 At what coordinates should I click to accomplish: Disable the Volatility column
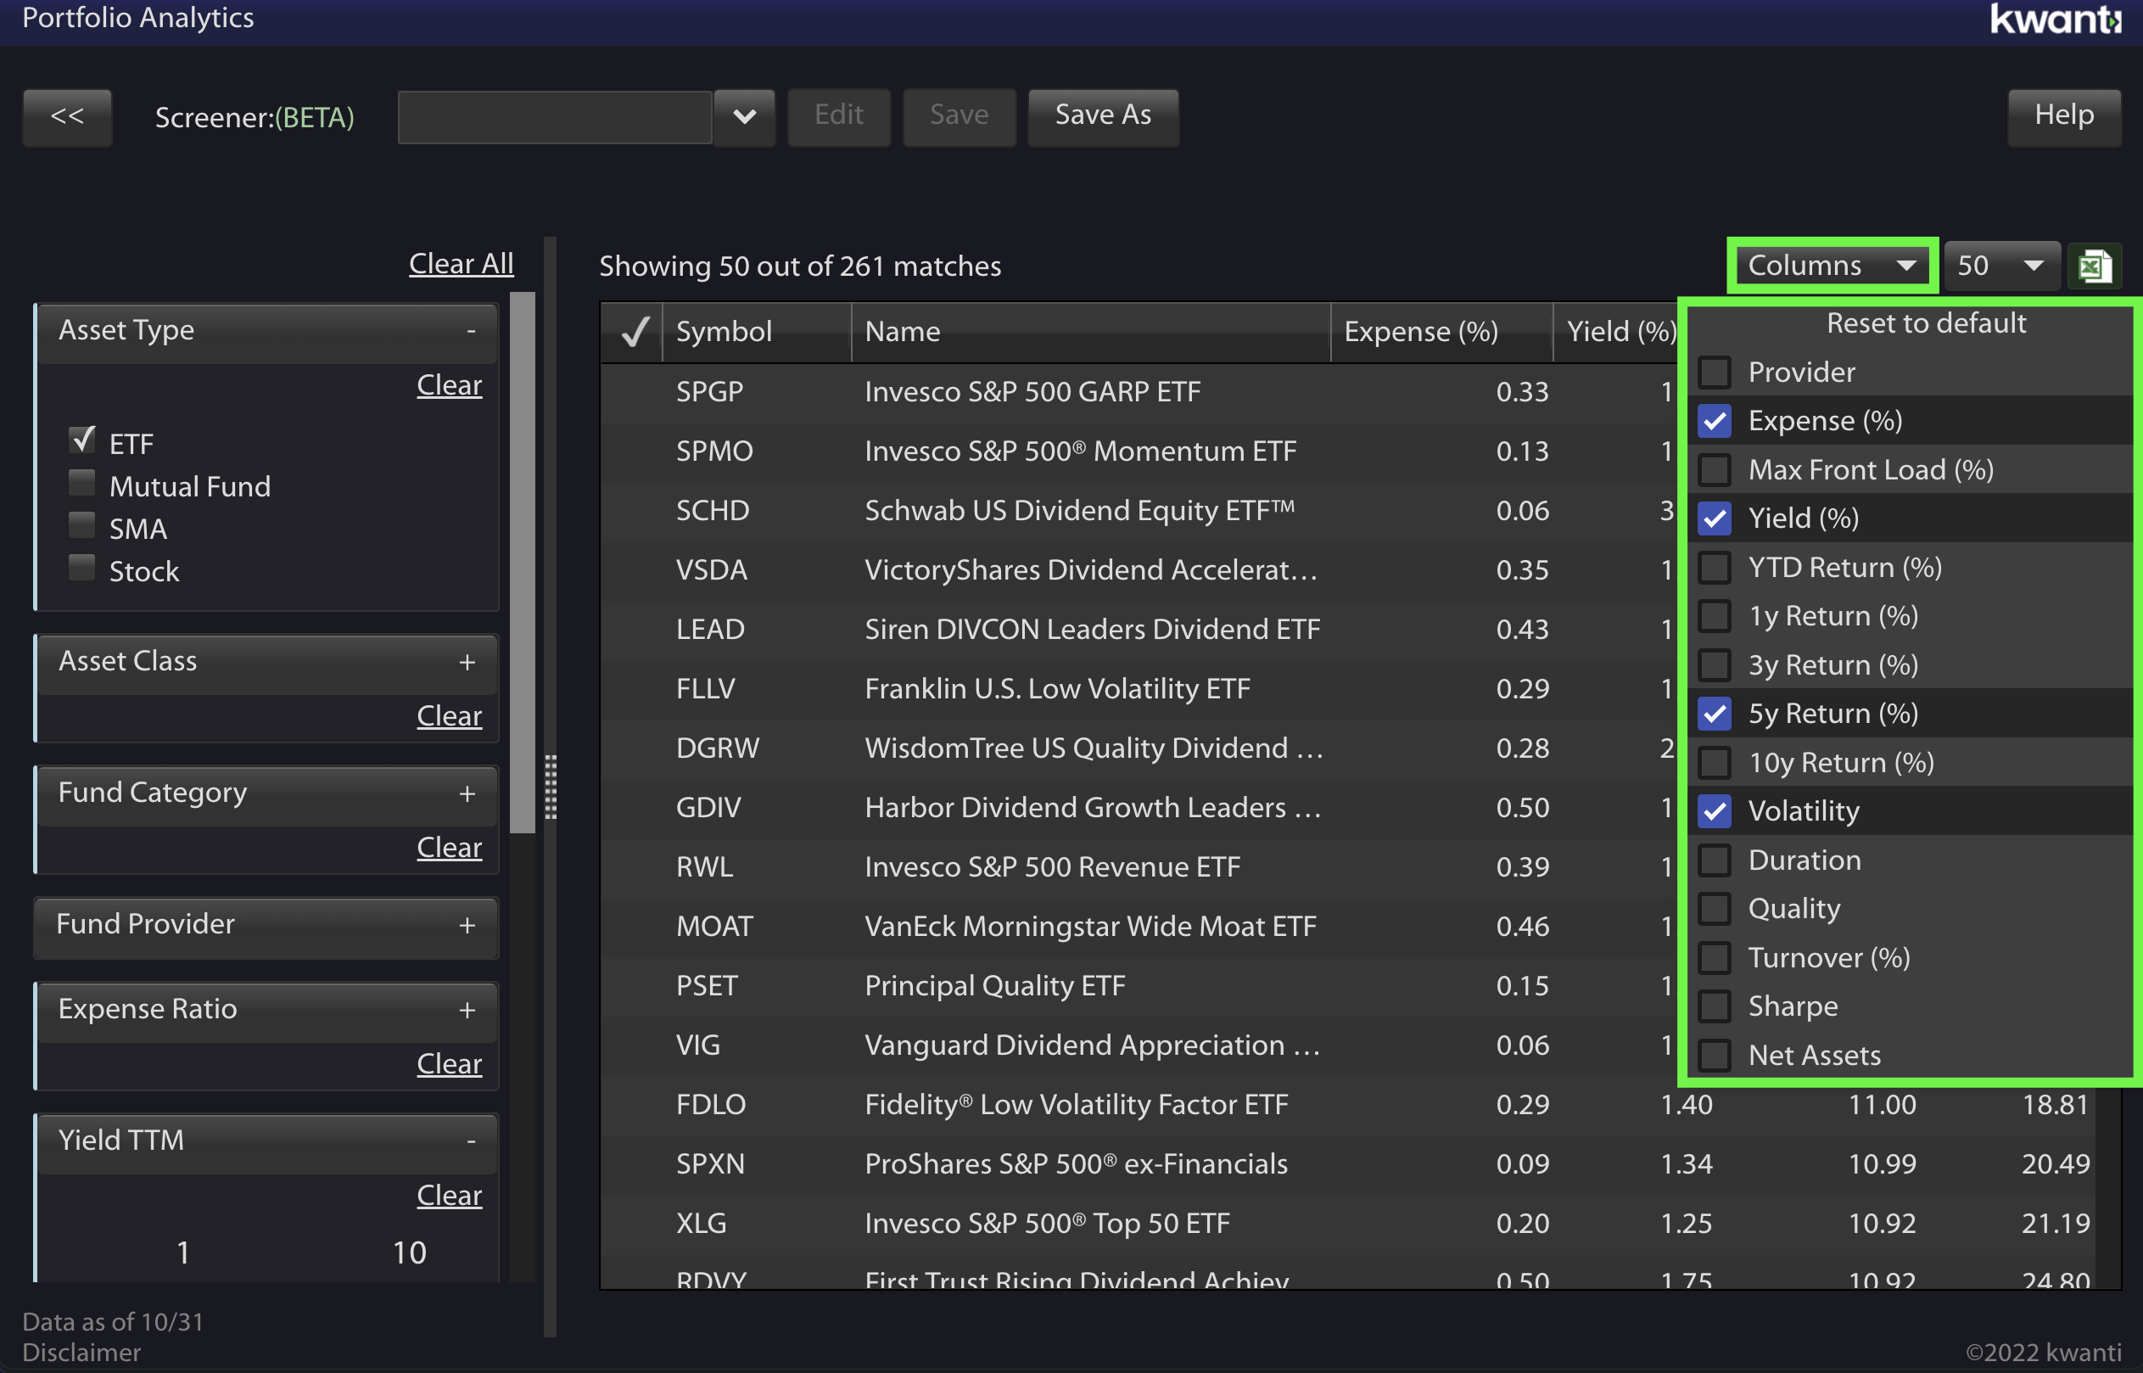(x=1715, y=811)
